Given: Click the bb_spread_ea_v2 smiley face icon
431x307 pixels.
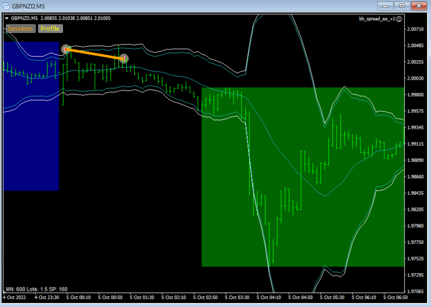Looking at the screenshot, I should pos(399,19).
